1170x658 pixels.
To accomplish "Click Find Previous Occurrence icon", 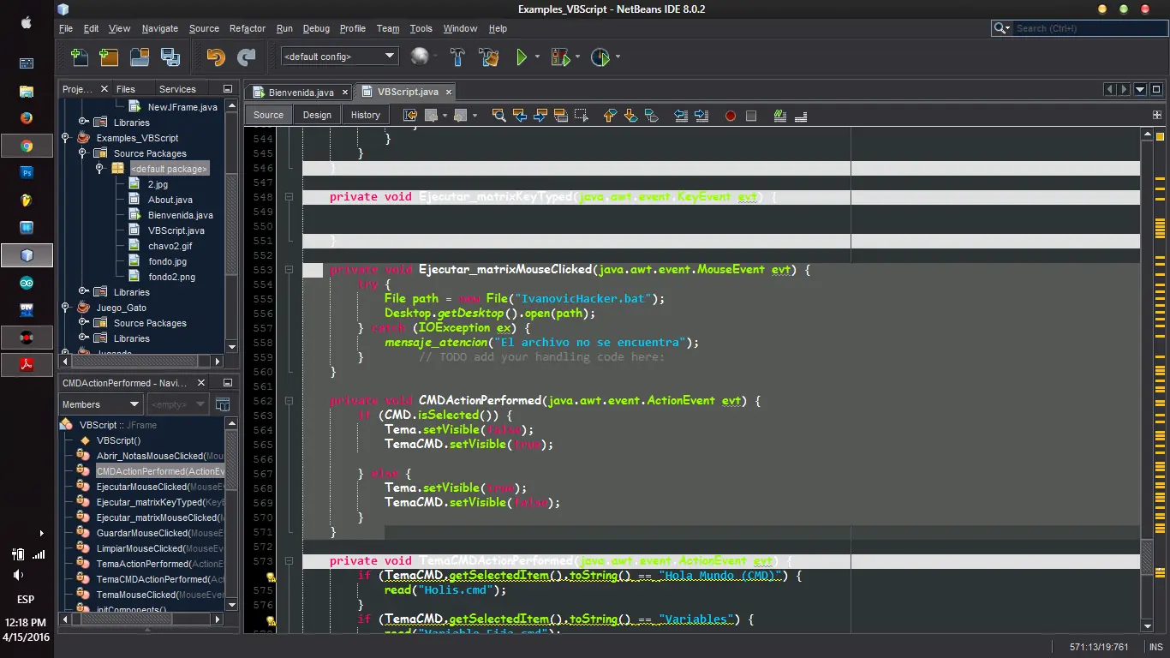I will coord(519,115).
